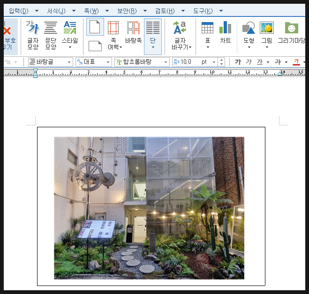Image resolution: width=309 pixels, height=294 pixels.
Task: Toggle underline 가 formatting
Action: tap(260, 62)
